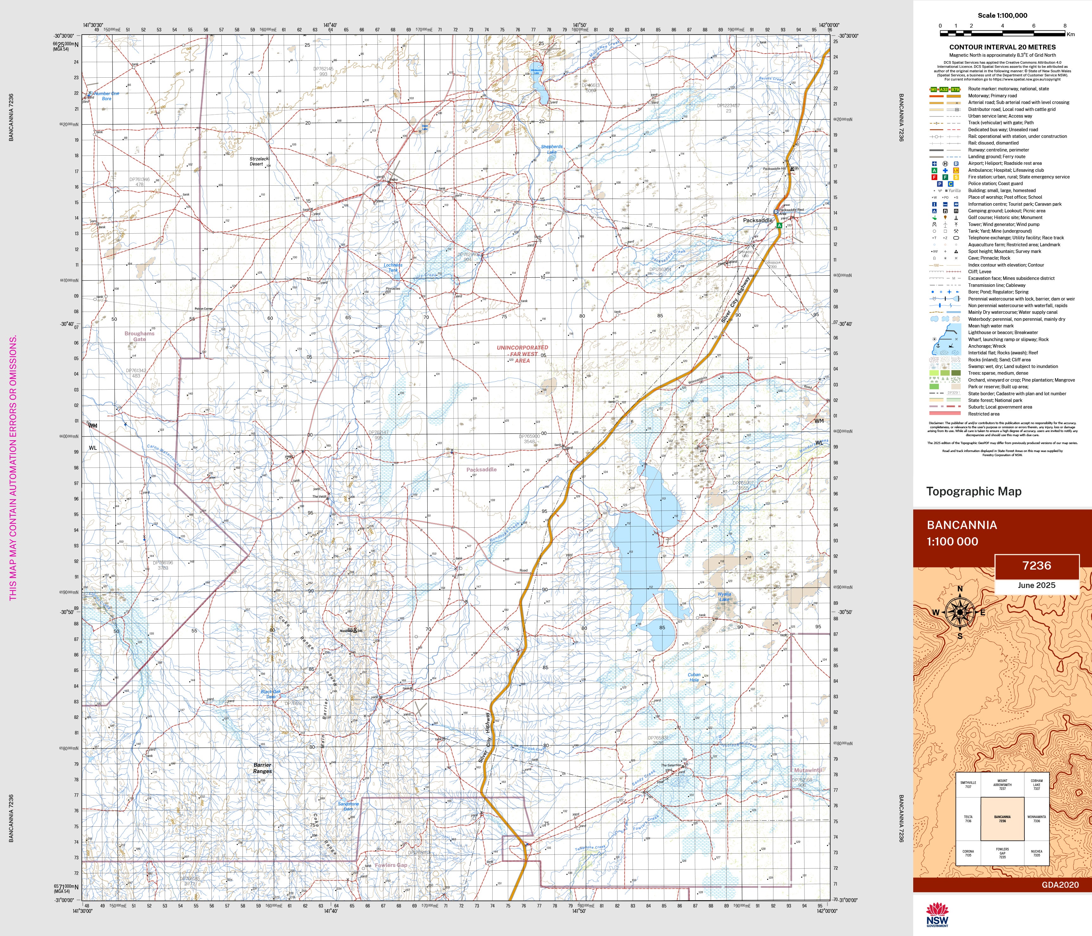Click the Police station P legend icon
The width and height of the screenshot is (1092, 936).
point(940,184)
